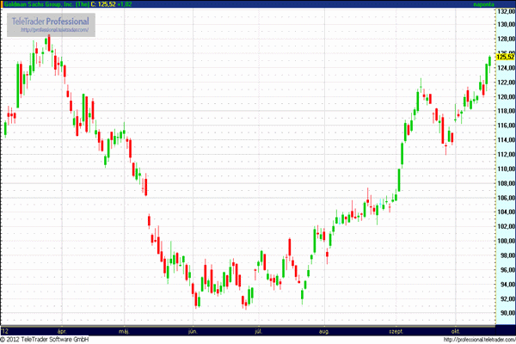Click the 104,00 price axis label
Viewport: 516px width, 344px height.
(507, 212)
